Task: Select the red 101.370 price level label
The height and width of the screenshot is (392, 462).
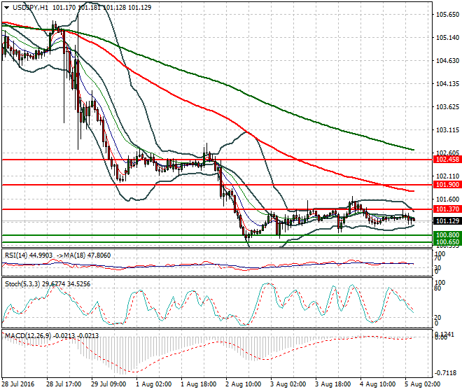Action: click(x=447, y=209)
